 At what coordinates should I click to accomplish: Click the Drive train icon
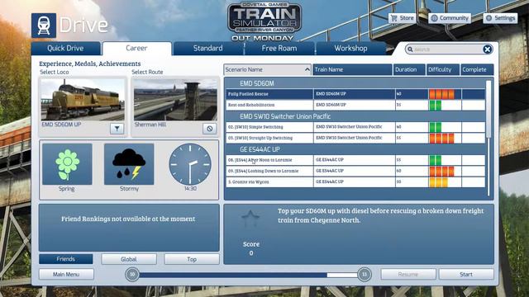tap(44, 26)
